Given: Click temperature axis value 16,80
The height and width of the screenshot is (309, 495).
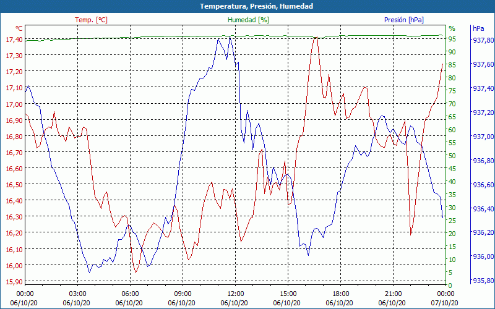Looking at the screenshot, I should 14,136.
